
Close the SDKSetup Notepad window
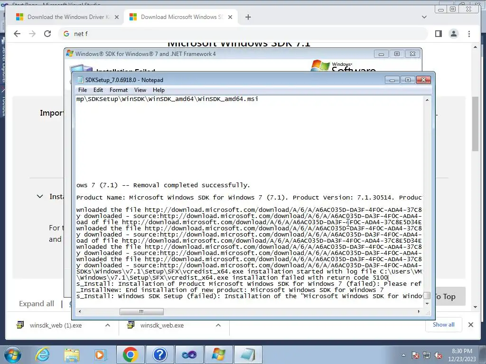[x=423, y=80]
